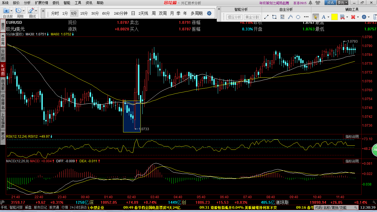Switch to 15分 period

pyautogui.click(x=84, y=13)
